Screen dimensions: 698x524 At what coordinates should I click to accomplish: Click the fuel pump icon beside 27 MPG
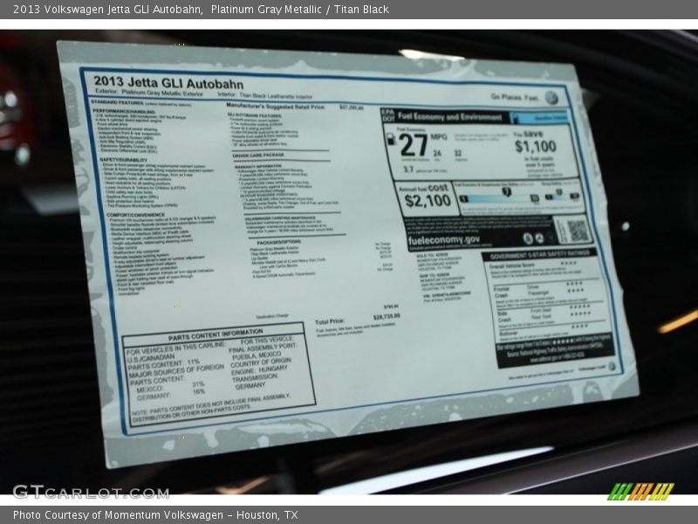pos(391,140)
